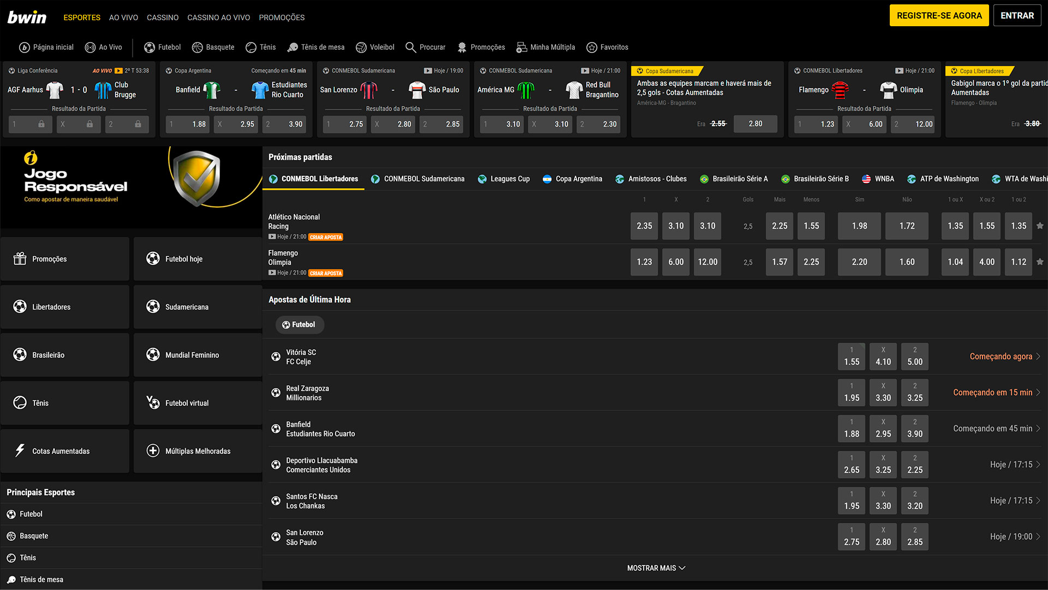The width and height of the screenshot is (1048, 590).
Task: Favorite the Atlético Nacional vs Racing match star
Action: (1040, 226)
